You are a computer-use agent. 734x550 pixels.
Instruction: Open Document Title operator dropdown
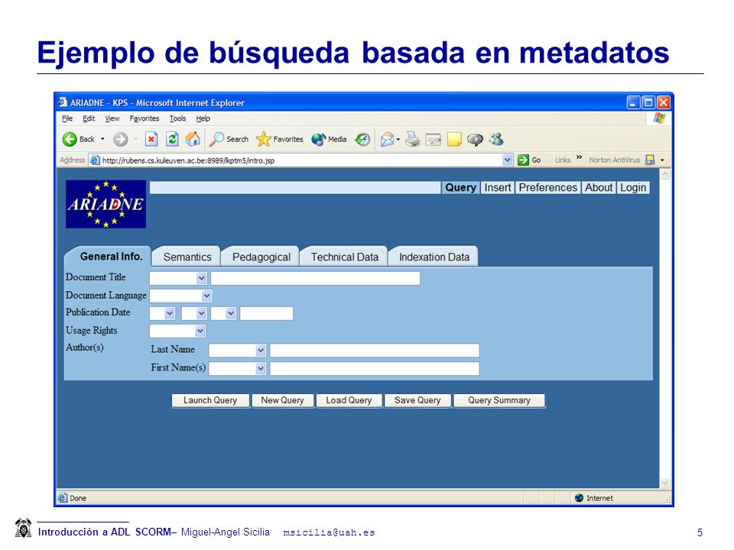201,278
